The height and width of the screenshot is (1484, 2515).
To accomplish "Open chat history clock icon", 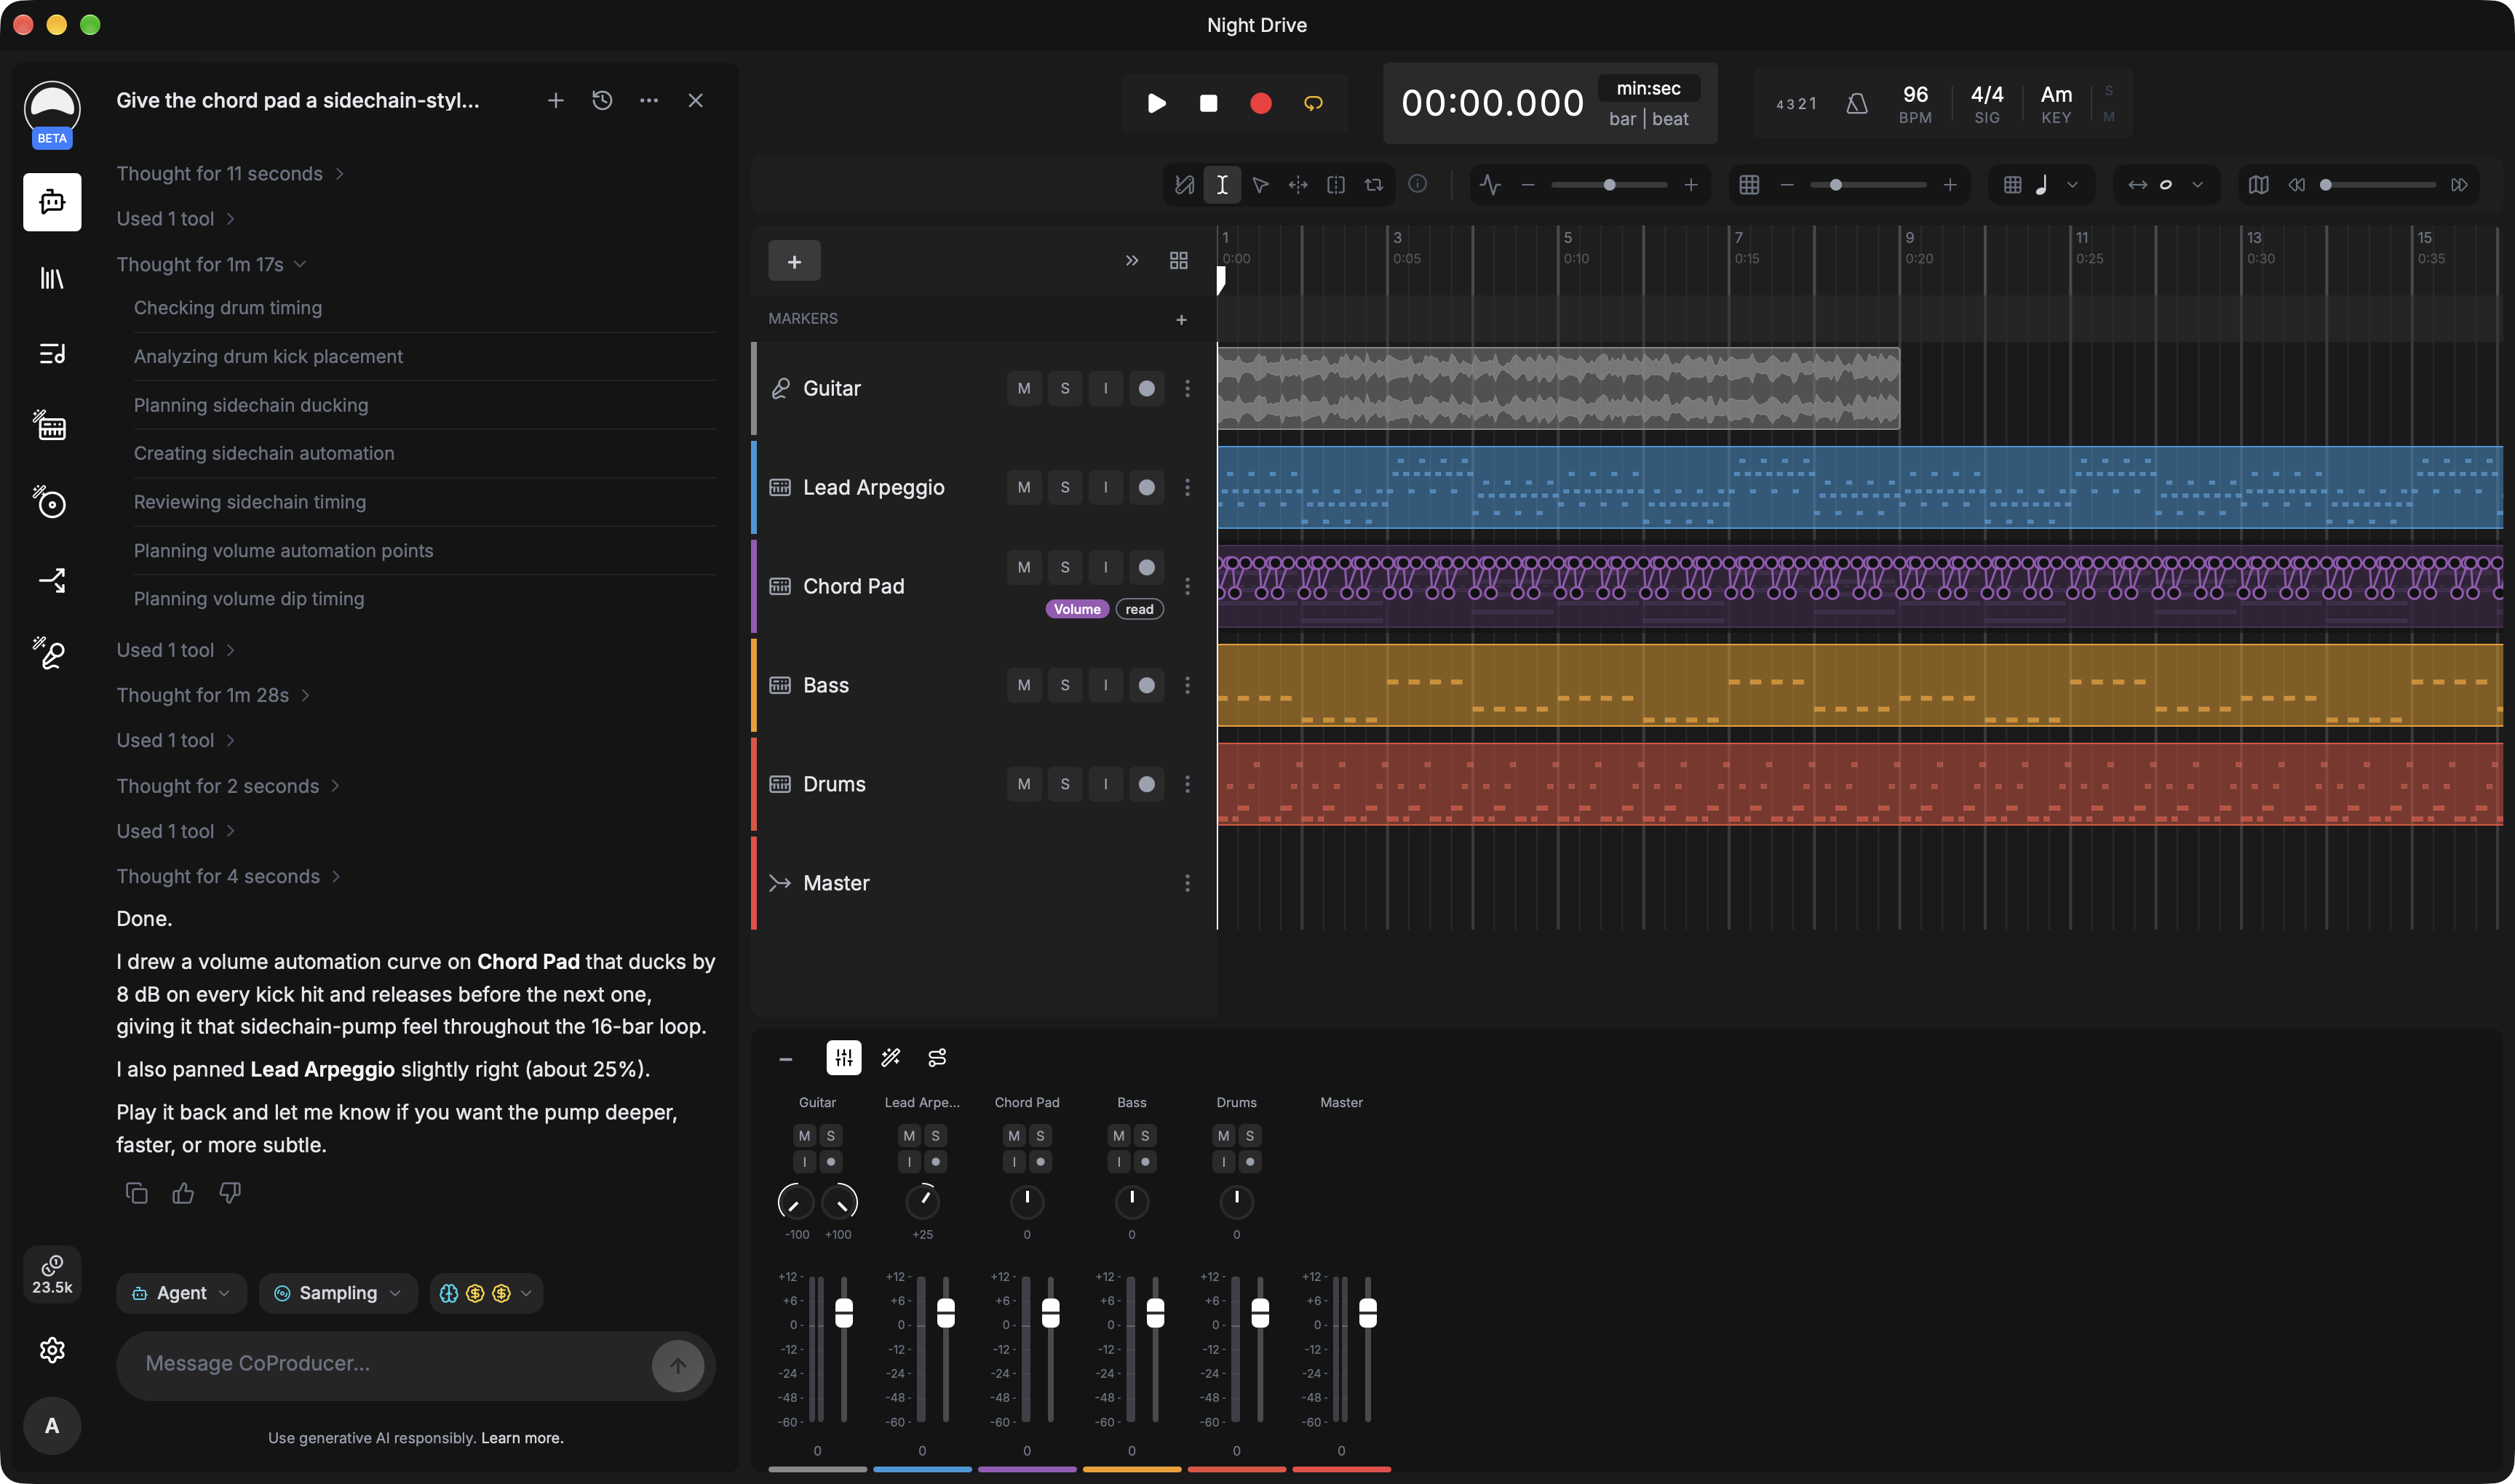I will [x=603, y=100].
